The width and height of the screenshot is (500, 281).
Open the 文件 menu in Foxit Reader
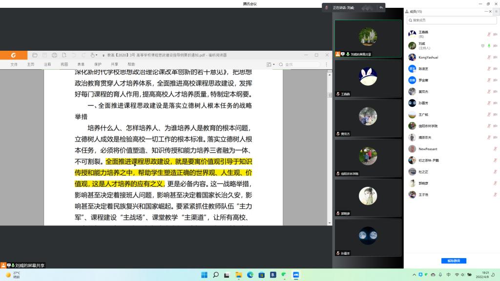pos(14,64)
